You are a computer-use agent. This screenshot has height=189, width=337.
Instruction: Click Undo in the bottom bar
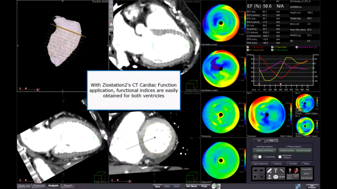(177, 186)
